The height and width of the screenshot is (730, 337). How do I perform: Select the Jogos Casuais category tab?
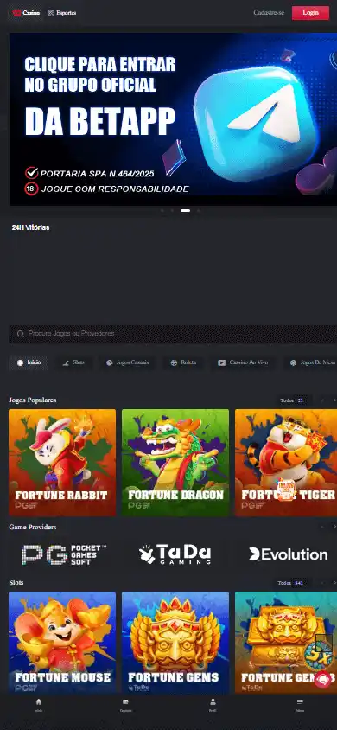(127, 362)
